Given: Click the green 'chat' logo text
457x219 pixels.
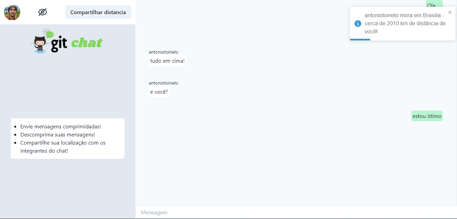Looking at the screenshot, I should tap(87, 43).
